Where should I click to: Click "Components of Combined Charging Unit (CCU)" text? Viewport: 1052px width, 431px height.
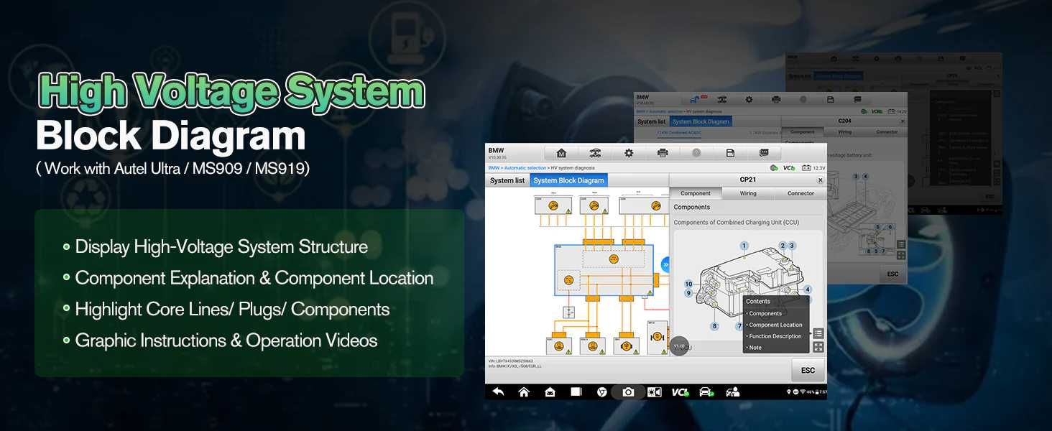click(x=736, y=223)
